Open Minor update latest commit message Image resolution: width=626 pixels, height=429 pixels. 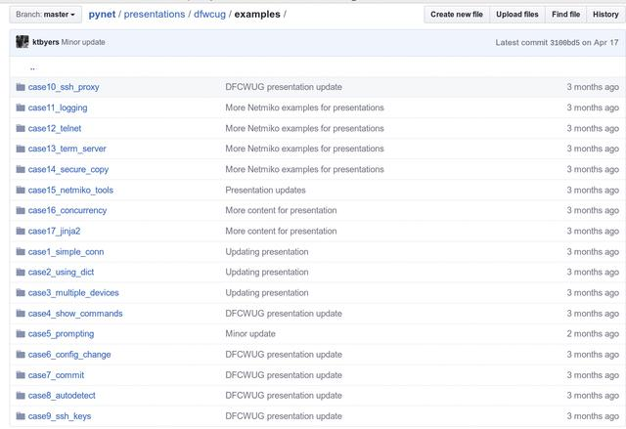pyautogui.click(x=83, y=42)
